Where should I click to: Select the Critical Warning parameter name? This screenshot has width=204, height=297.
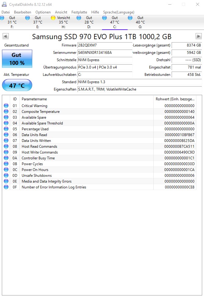click(35, 106)
